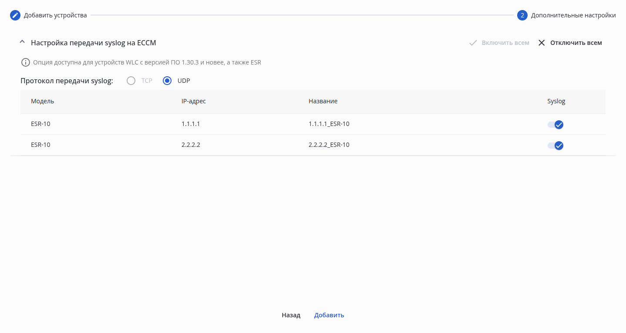The width and height of the screenshot is (626, 333).
Task: Click the Отключить всем button text
Action: (x=576, y=43)
